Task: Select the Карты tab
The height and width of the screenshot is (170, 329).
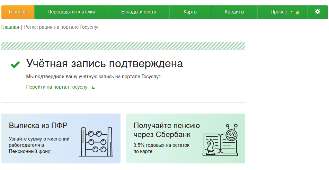Action: tap(190, 12)
